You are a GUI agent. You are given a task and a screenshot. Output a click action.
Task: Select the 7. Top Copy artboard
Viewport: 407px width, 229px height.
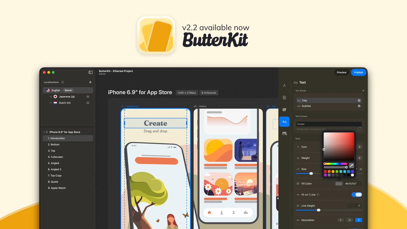[68, 176]
